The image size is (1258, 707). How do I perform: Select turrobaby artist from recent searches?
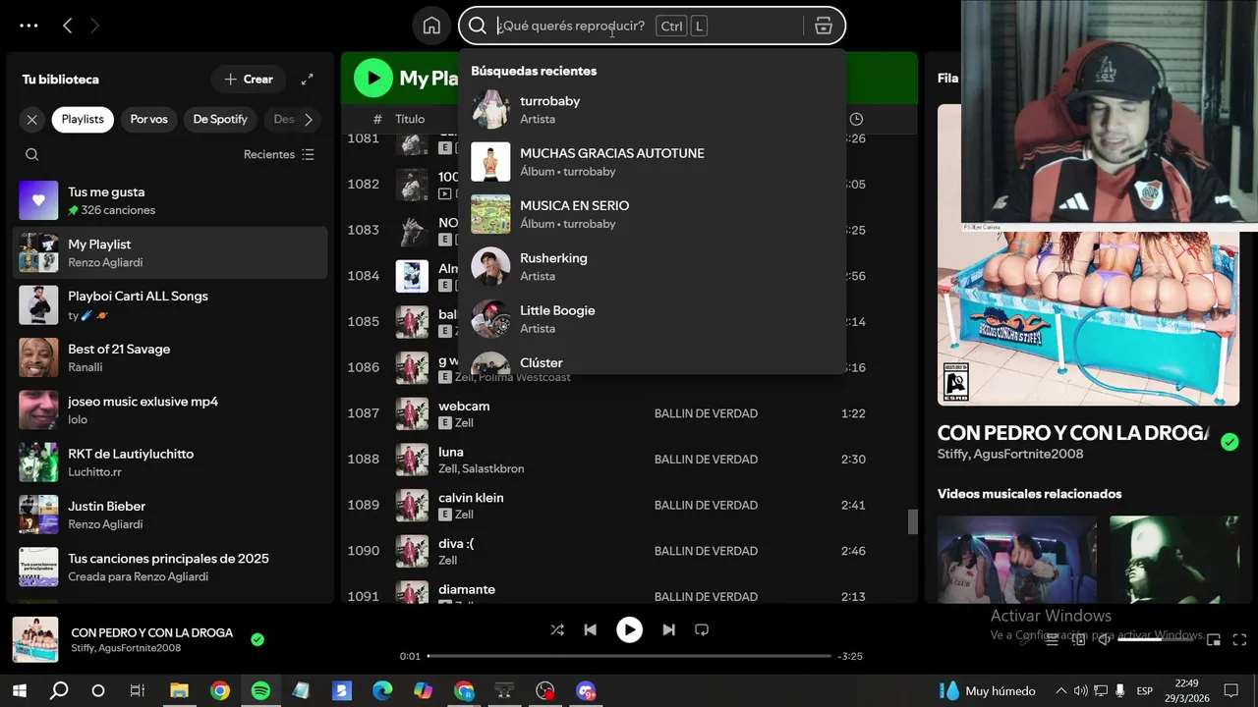652,109
